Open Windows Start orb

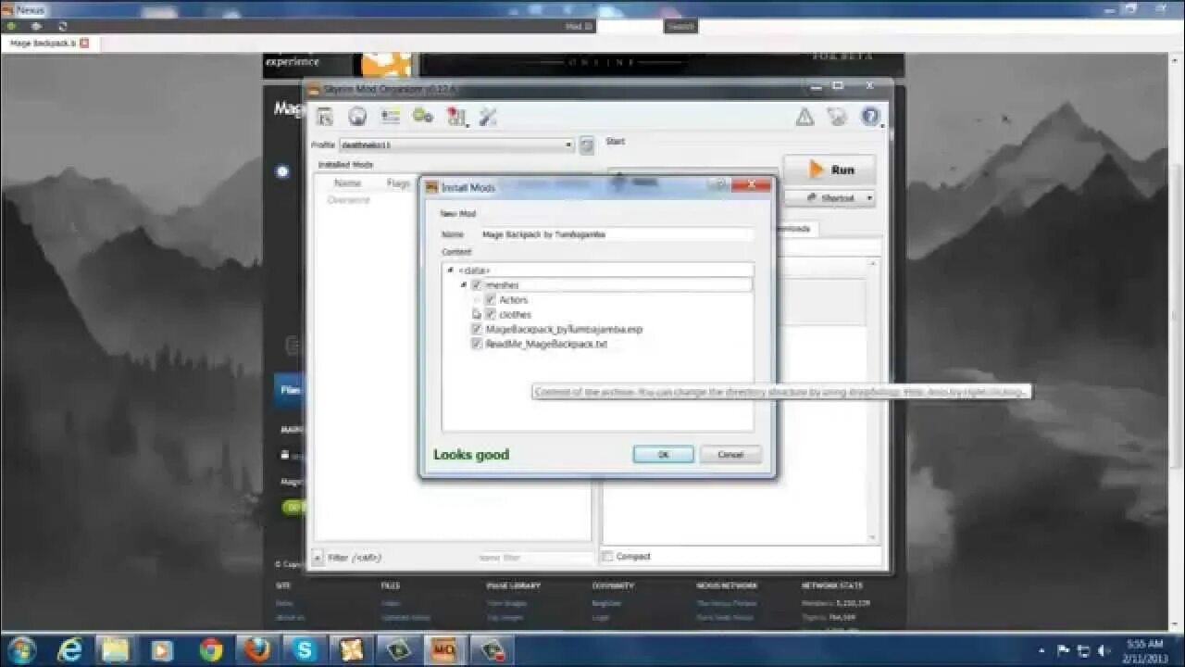coord(20,649)
